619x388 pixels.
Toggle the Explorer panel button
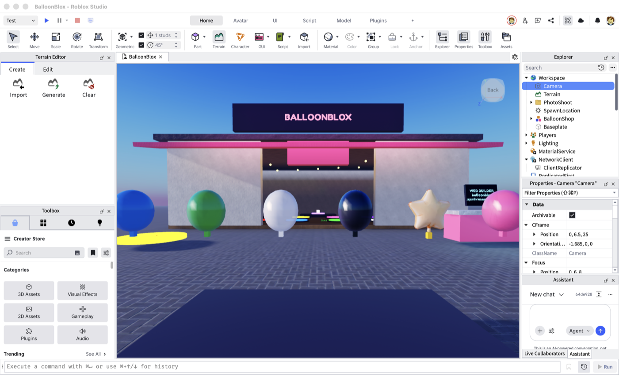(442, 40)
